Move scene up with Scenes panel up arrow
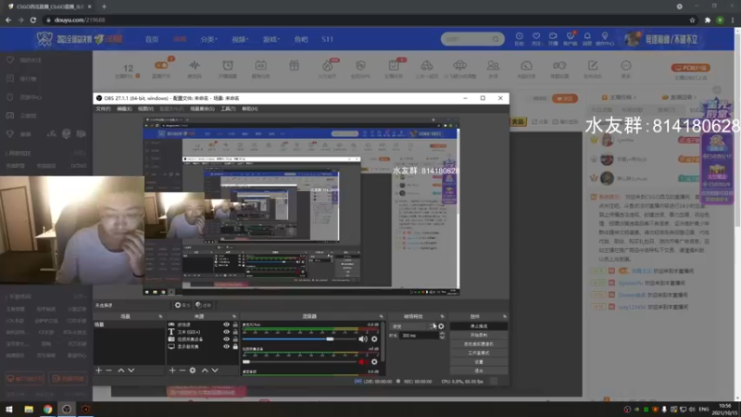This screenshot has height=417, width=741. [x=121, y=370]
